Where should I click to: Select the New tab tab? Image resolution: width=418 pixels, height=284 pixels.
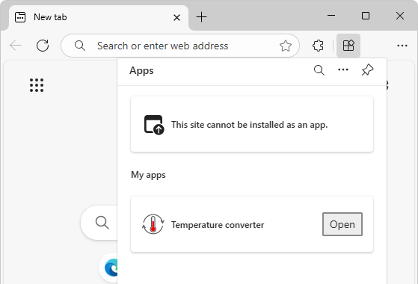[99, 17]
